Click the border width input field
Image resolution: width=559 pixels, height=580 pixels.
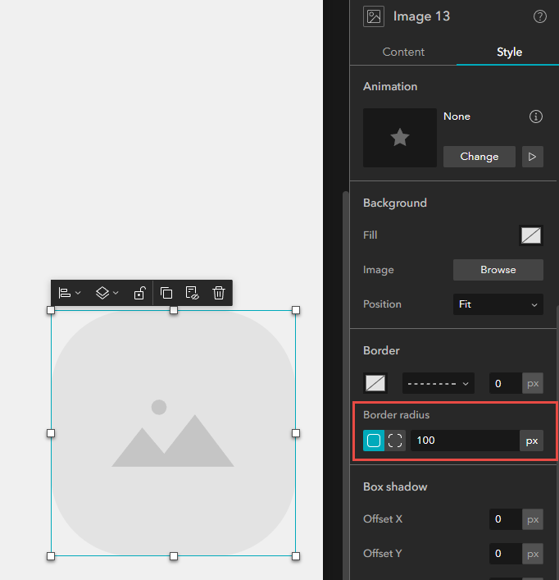[x=506, y=383]
